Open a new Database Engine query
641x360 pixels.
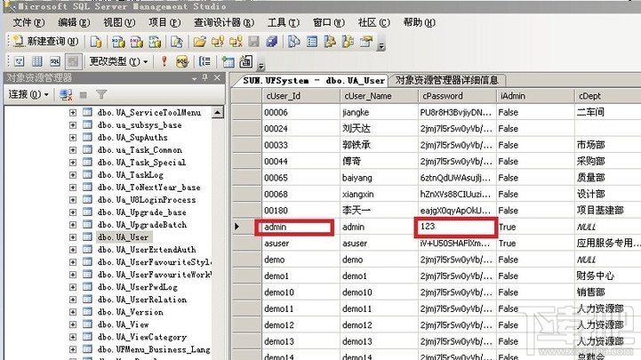tap(96, 41)
